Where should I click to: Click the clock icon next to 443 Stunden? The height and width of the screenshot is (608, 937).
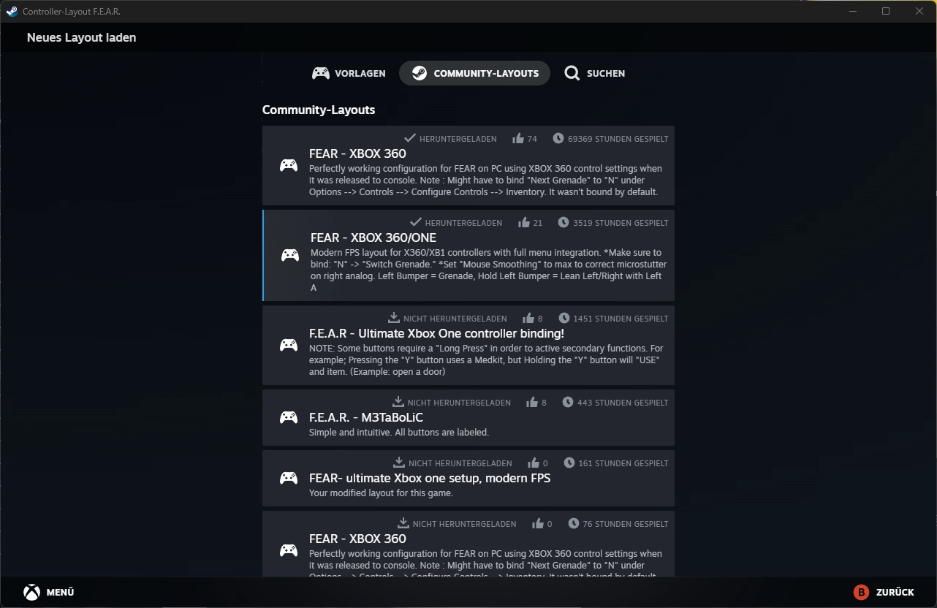pyautogui.click(x=568, y=402)
